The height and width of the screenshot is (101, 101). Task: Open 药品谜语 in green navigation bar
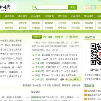[x=36, y=16]
